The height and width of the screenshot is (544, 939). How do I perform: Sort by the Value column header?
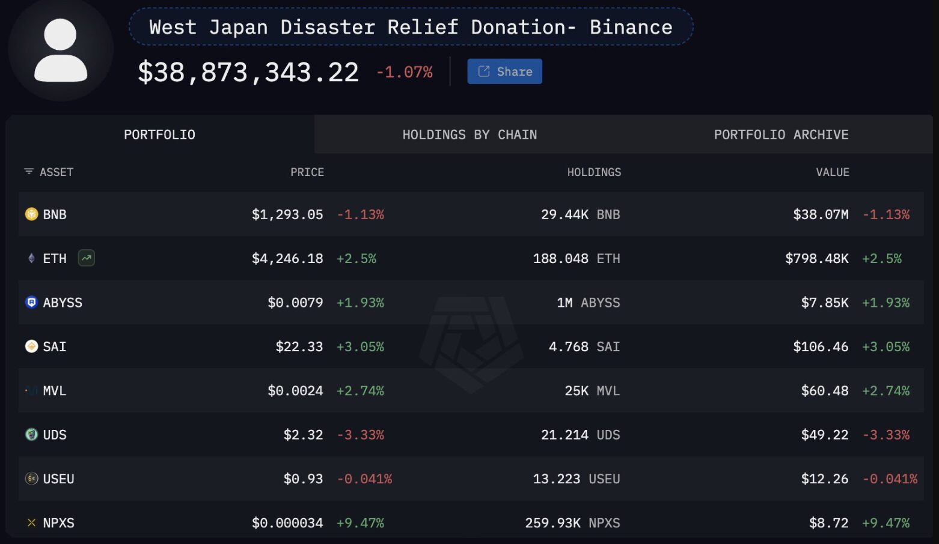click(x=832, y=172)
